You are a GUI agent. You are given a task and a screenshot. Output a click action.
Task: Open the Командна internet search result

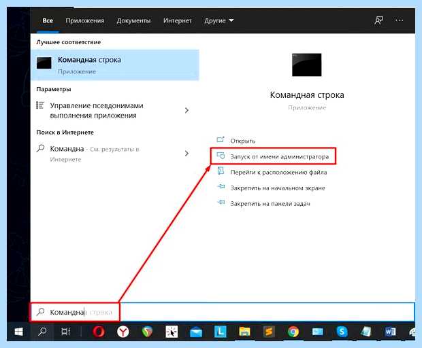point(115,154)
